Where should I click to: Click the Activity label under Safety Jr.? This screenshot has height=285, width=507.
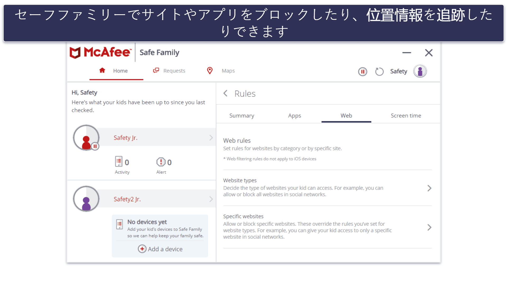(x=122, y=172)
